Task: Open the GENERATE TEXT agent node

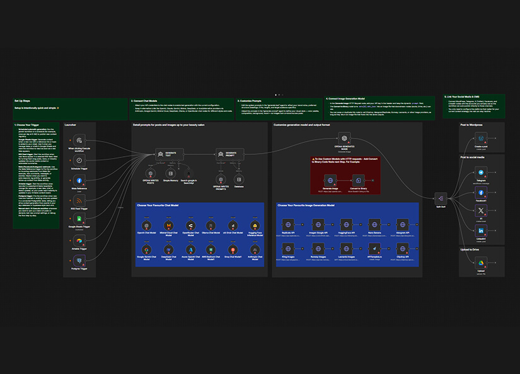Action: (x=170, y=154)
